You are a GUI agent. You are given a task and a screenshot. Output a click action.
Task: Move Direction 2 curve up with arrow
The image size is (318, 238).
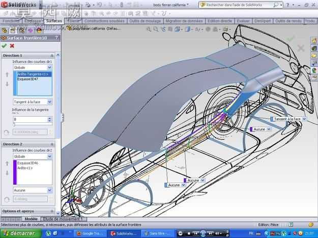point(7,163)
